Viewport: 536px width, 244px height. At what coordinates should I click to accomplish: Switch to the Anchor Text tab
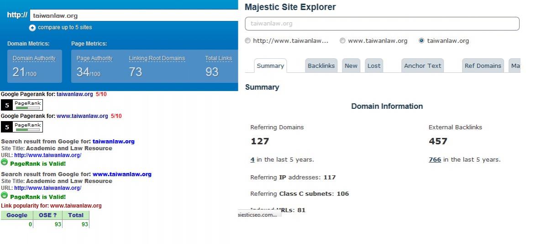pos(422,66)
